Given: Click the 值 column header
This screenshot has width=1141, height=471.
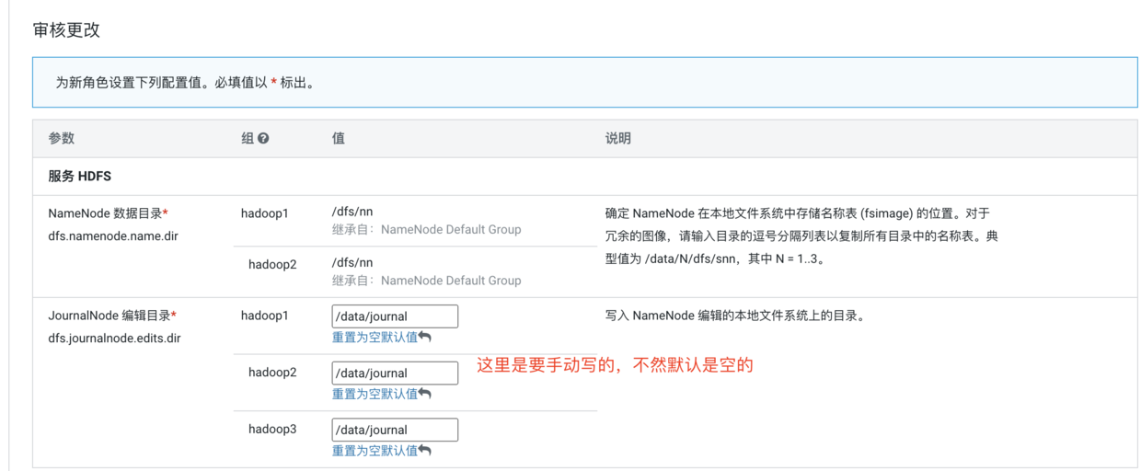Looking at the screenshot, I should (339, 138).
